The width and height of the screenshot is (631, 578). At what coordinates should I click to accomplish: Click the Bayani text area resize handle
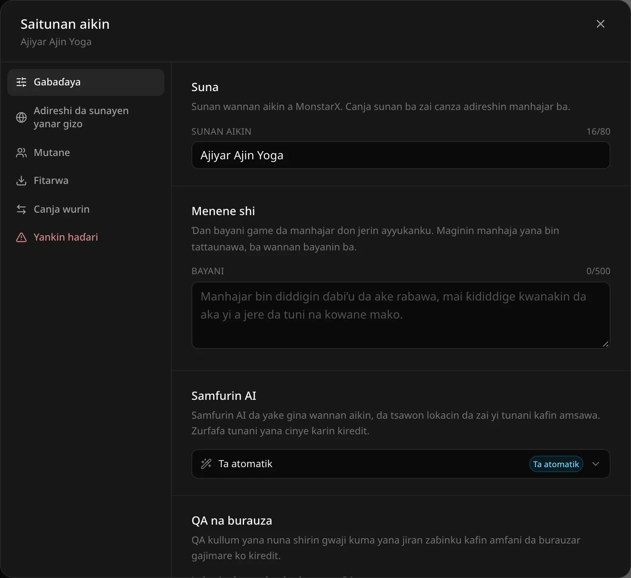click(605, 344)
